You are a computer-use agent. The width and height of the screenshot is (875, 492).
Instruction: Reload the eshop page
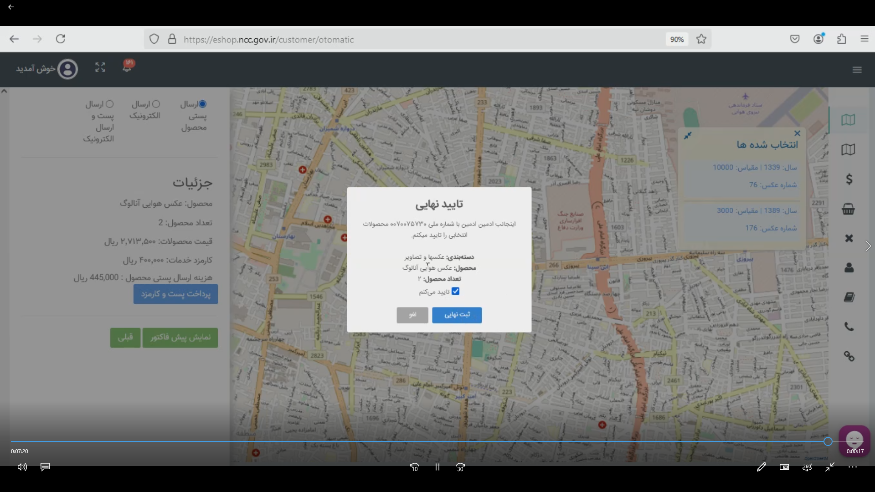pyautogui.click(x=61, y=39)
